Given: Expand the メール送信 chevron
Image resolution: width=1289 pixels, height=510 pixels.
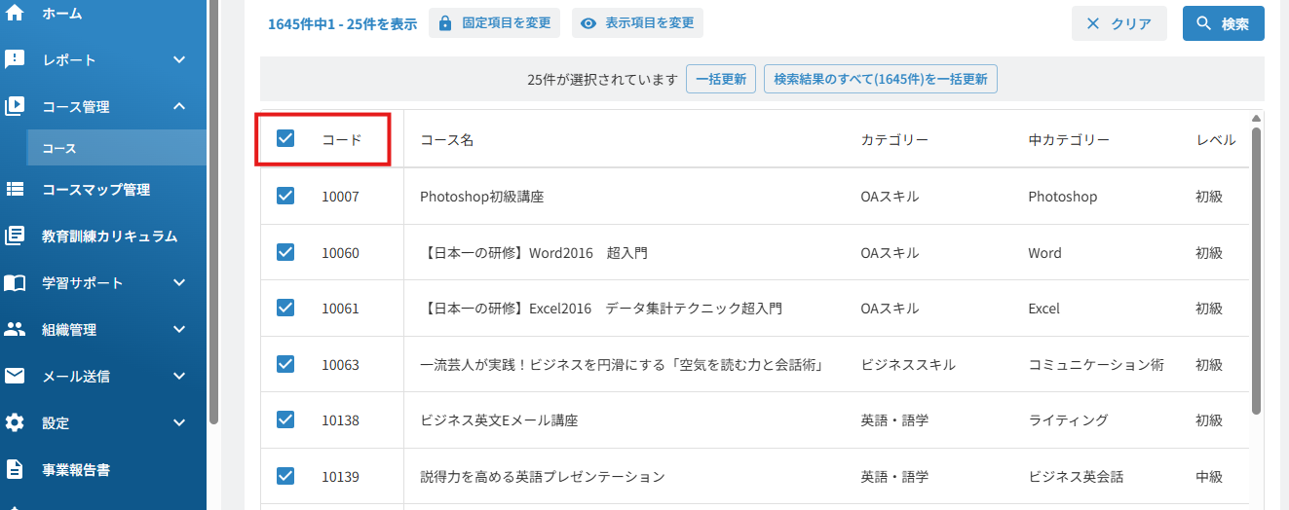Looking at the screenshot, I should click(x=179, y=376).
